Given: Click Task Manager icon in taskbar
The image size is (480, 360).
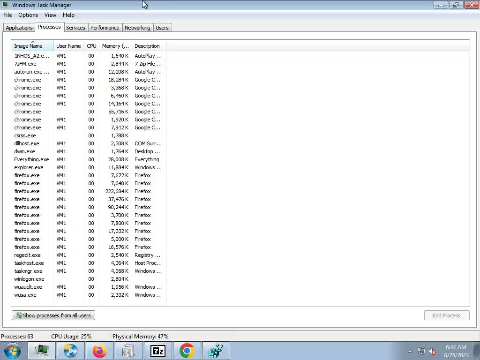Looking at the screenshot, I should [x=42, y=351].
